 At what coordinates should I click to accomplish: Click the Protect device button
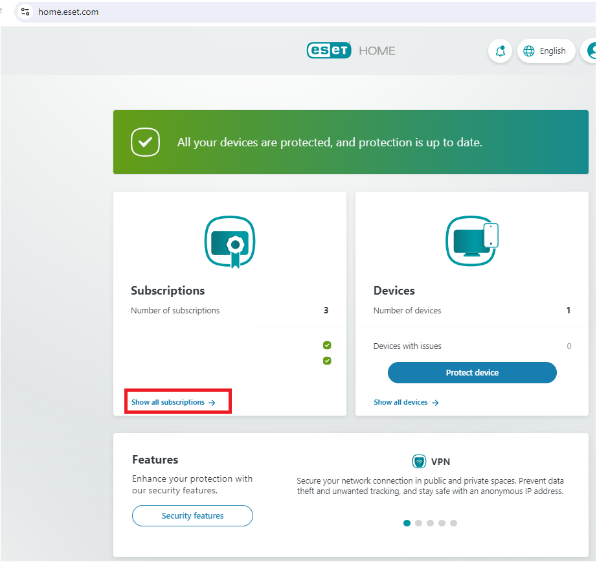(x=472, y=373)
